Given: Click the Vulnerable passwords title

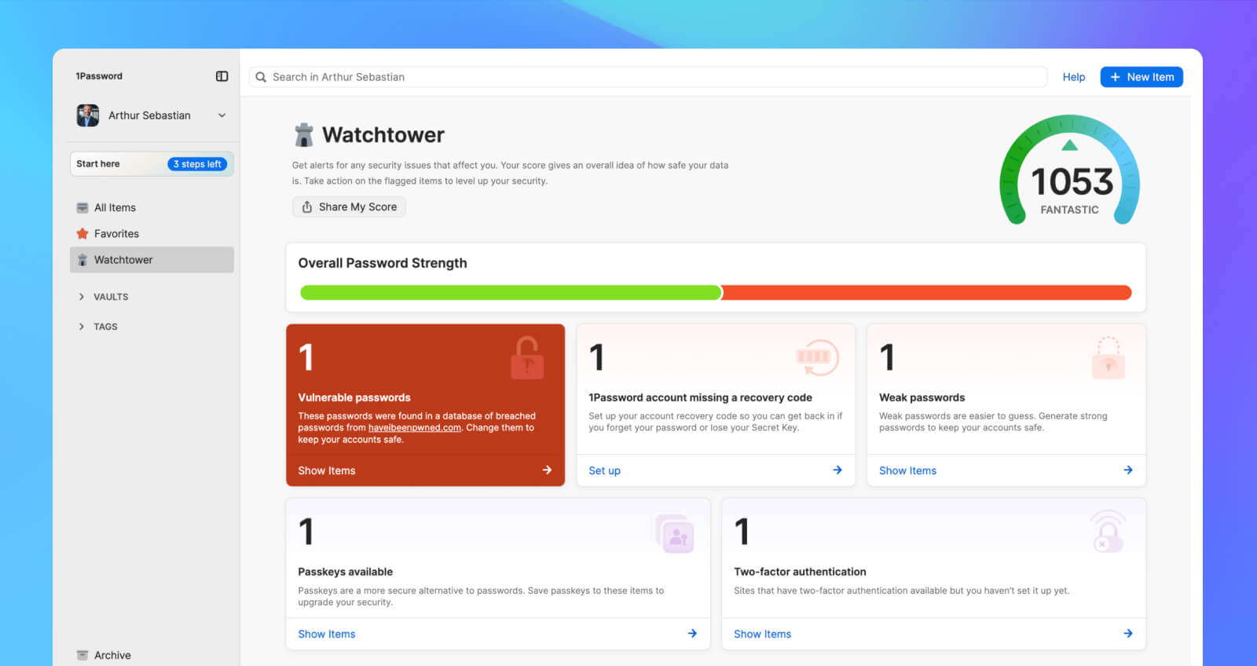Looking at the screenshot, I should coord(354,397).
